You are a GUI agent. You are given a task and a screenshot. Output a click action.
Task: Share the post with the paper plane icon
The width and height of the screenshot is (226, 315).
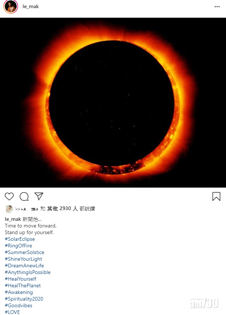[39, 196]
